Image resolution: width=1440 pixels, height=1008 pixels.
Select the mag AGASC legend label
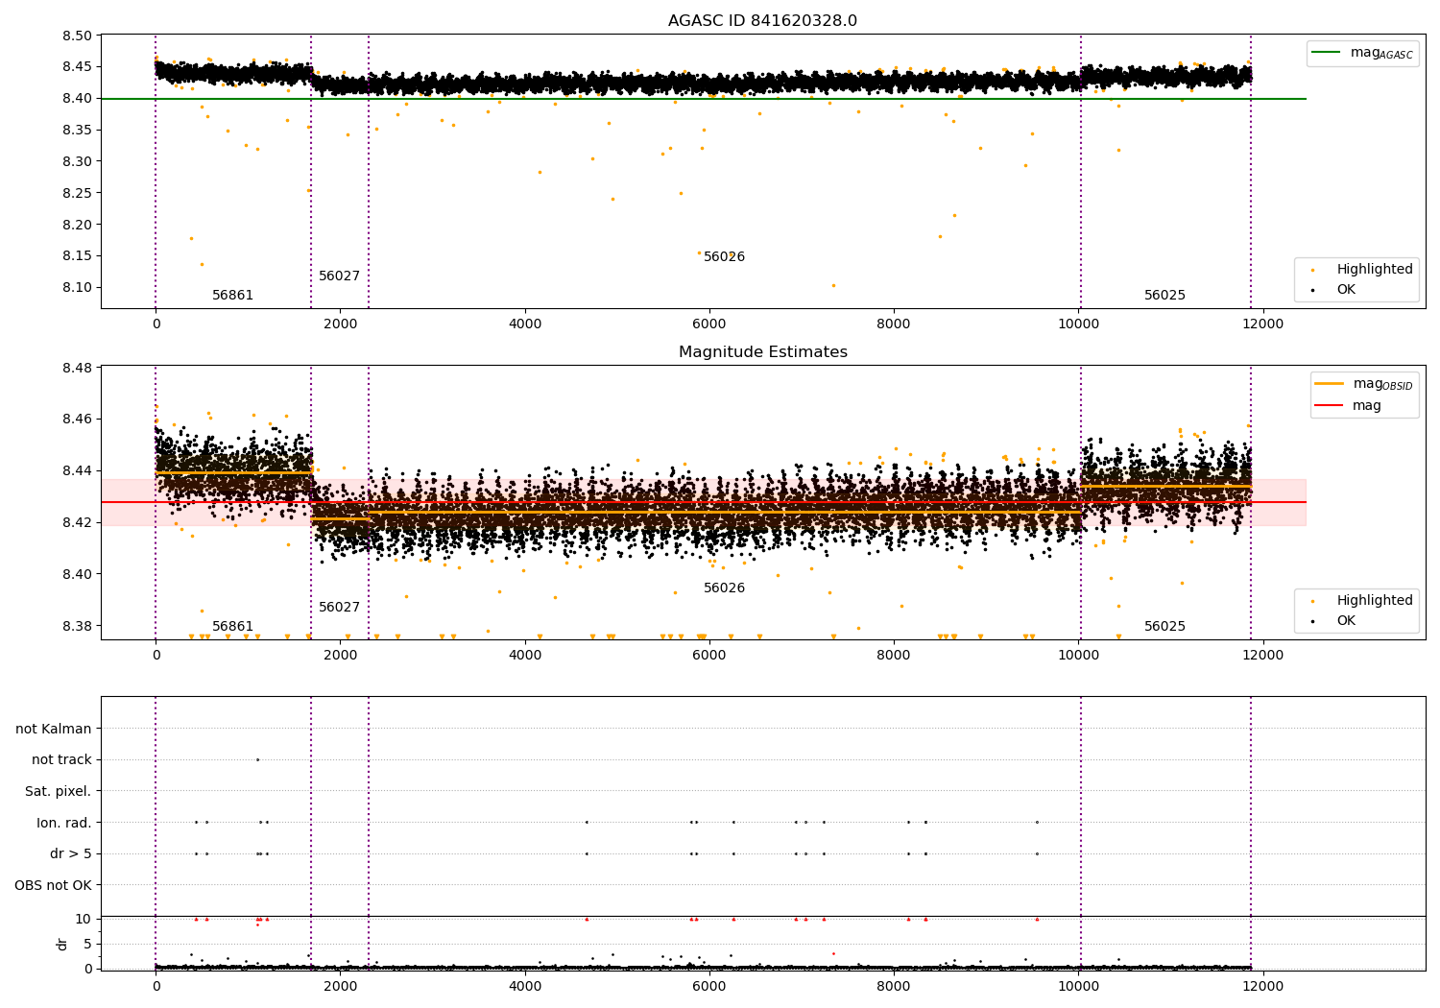(x=1381, y=53)
